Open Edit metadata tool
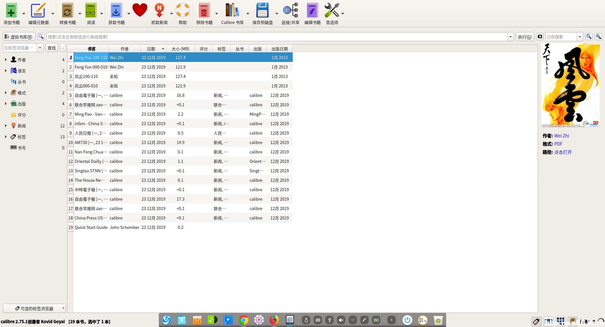The height and width of the screenshot is (327, 605). [x=38, y=11]
